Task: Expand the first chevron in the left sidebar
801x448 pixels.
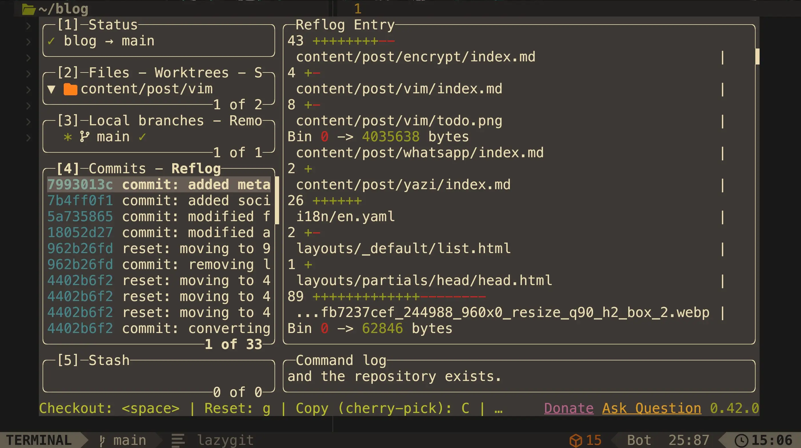Action: 28,26
